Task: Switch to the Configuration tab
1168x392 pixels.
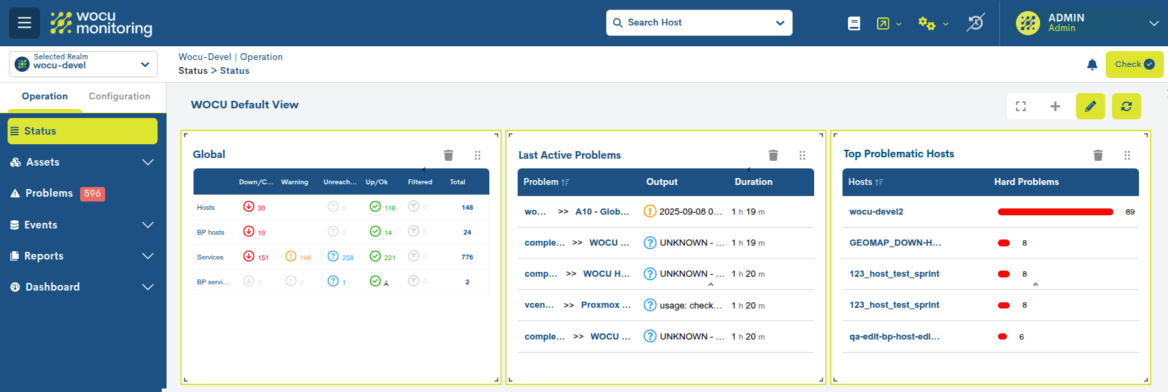Action: [x=119, y=97]
